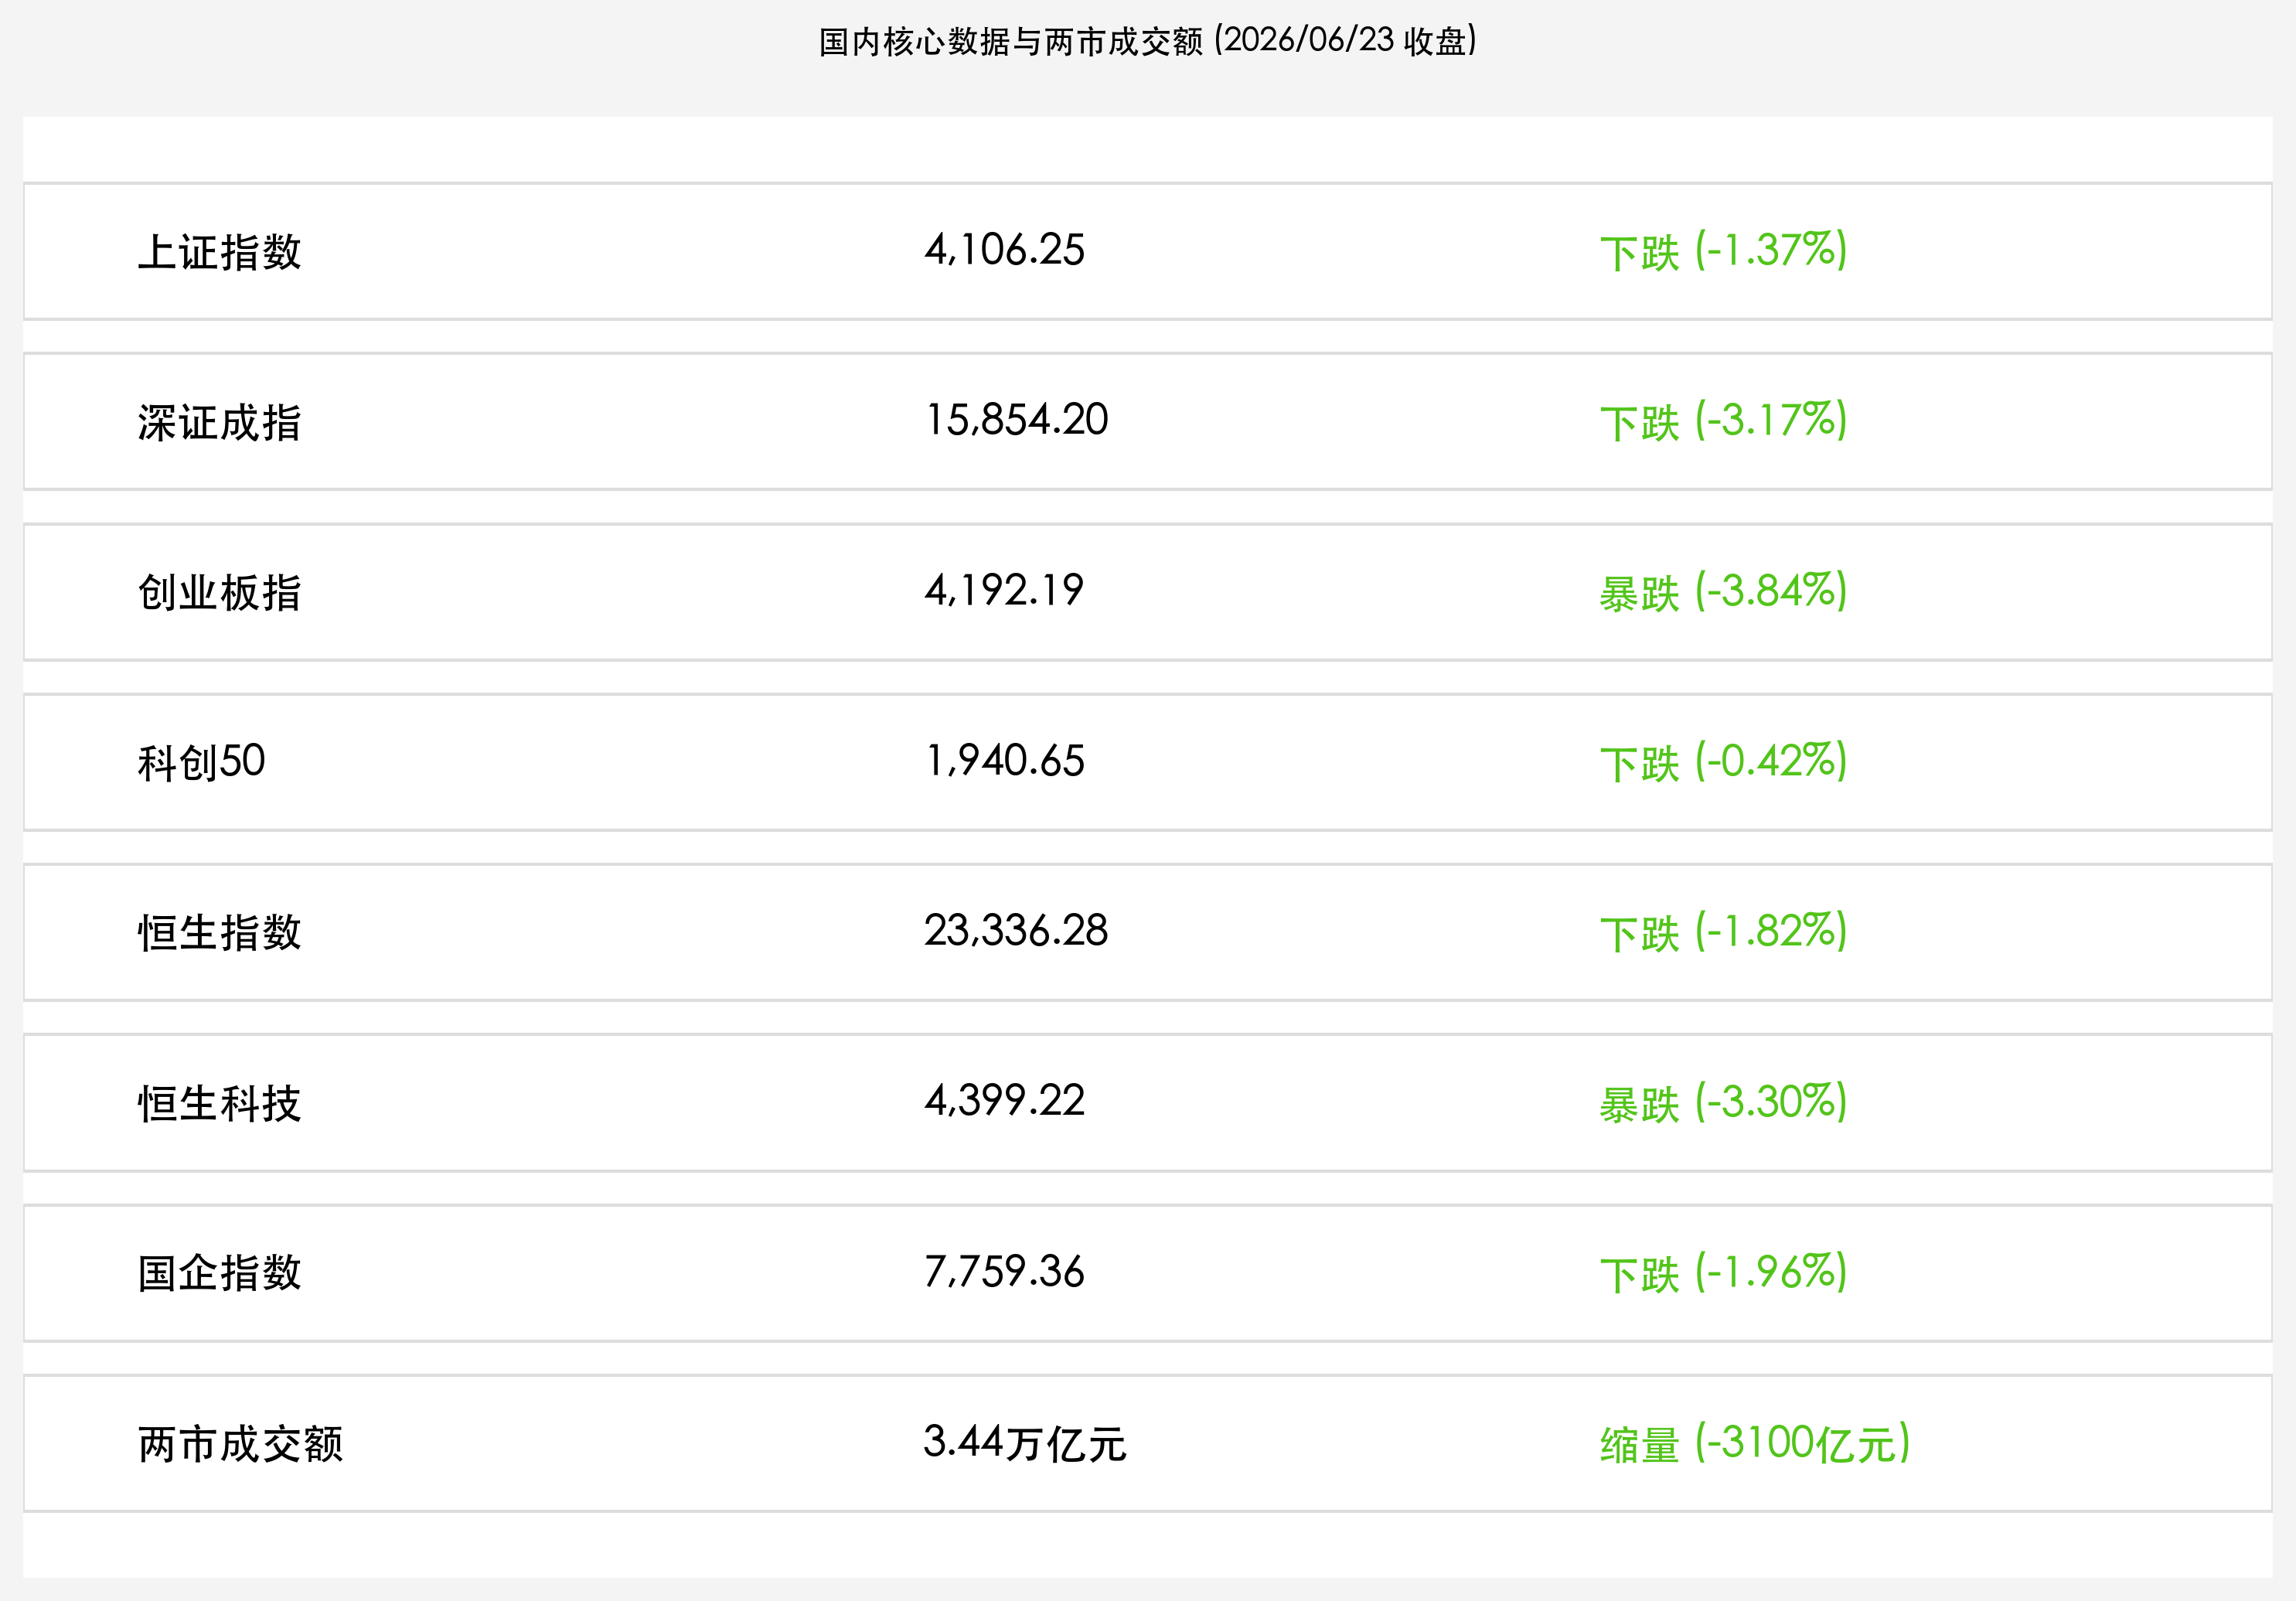Screen dimensions: 2296x1601
Task: Select the 恒生科技 row label
Action: (219, 1103)
